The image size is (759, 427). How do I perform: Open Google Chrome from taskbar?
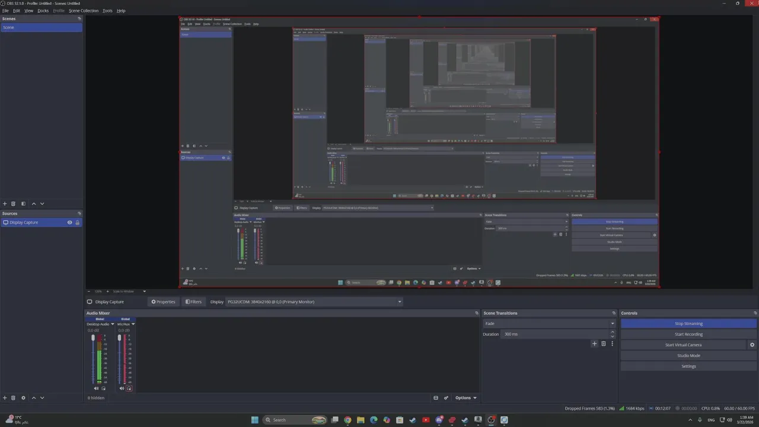click(x=347, y=420)
